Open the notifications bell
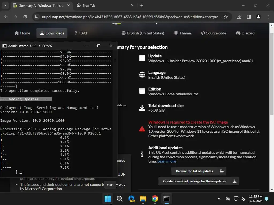Screen dimensions: 274x205 tap(267, 199)
